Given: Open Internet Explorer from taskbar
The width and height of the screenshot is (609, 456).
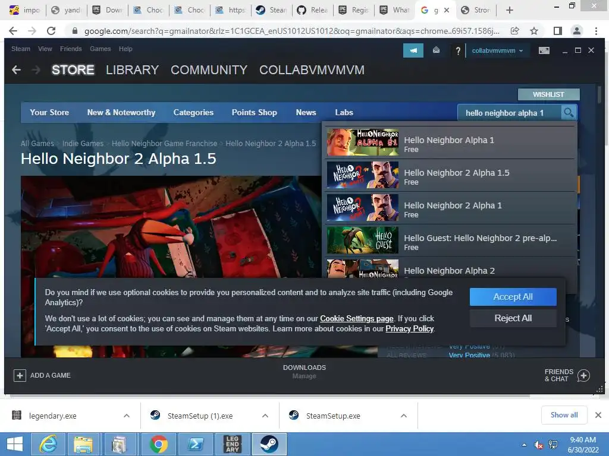Looking at the screenshot, I should [x=48, y=444].
